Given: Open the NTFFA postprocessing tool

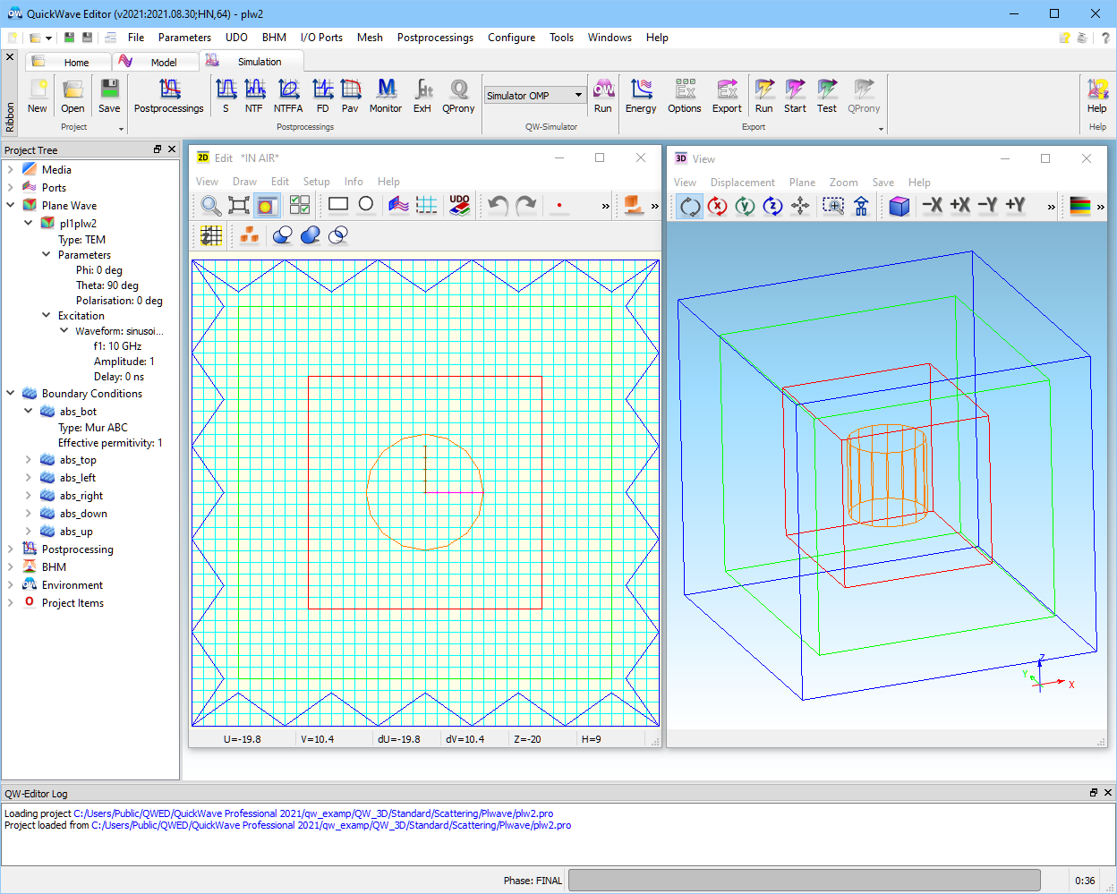Looking at the screenshot, I should [288, 96].
